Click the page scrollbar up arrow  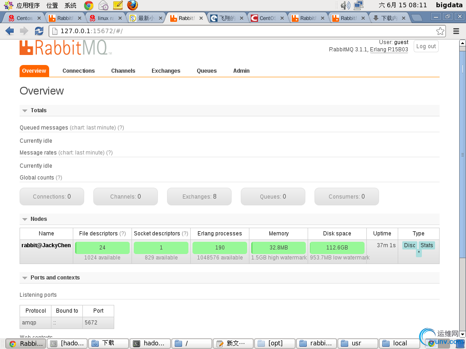[462, 43]
